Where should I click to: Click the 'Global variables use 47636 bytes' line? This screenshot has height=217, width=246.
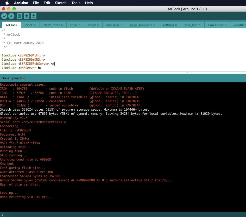[111, 114]
